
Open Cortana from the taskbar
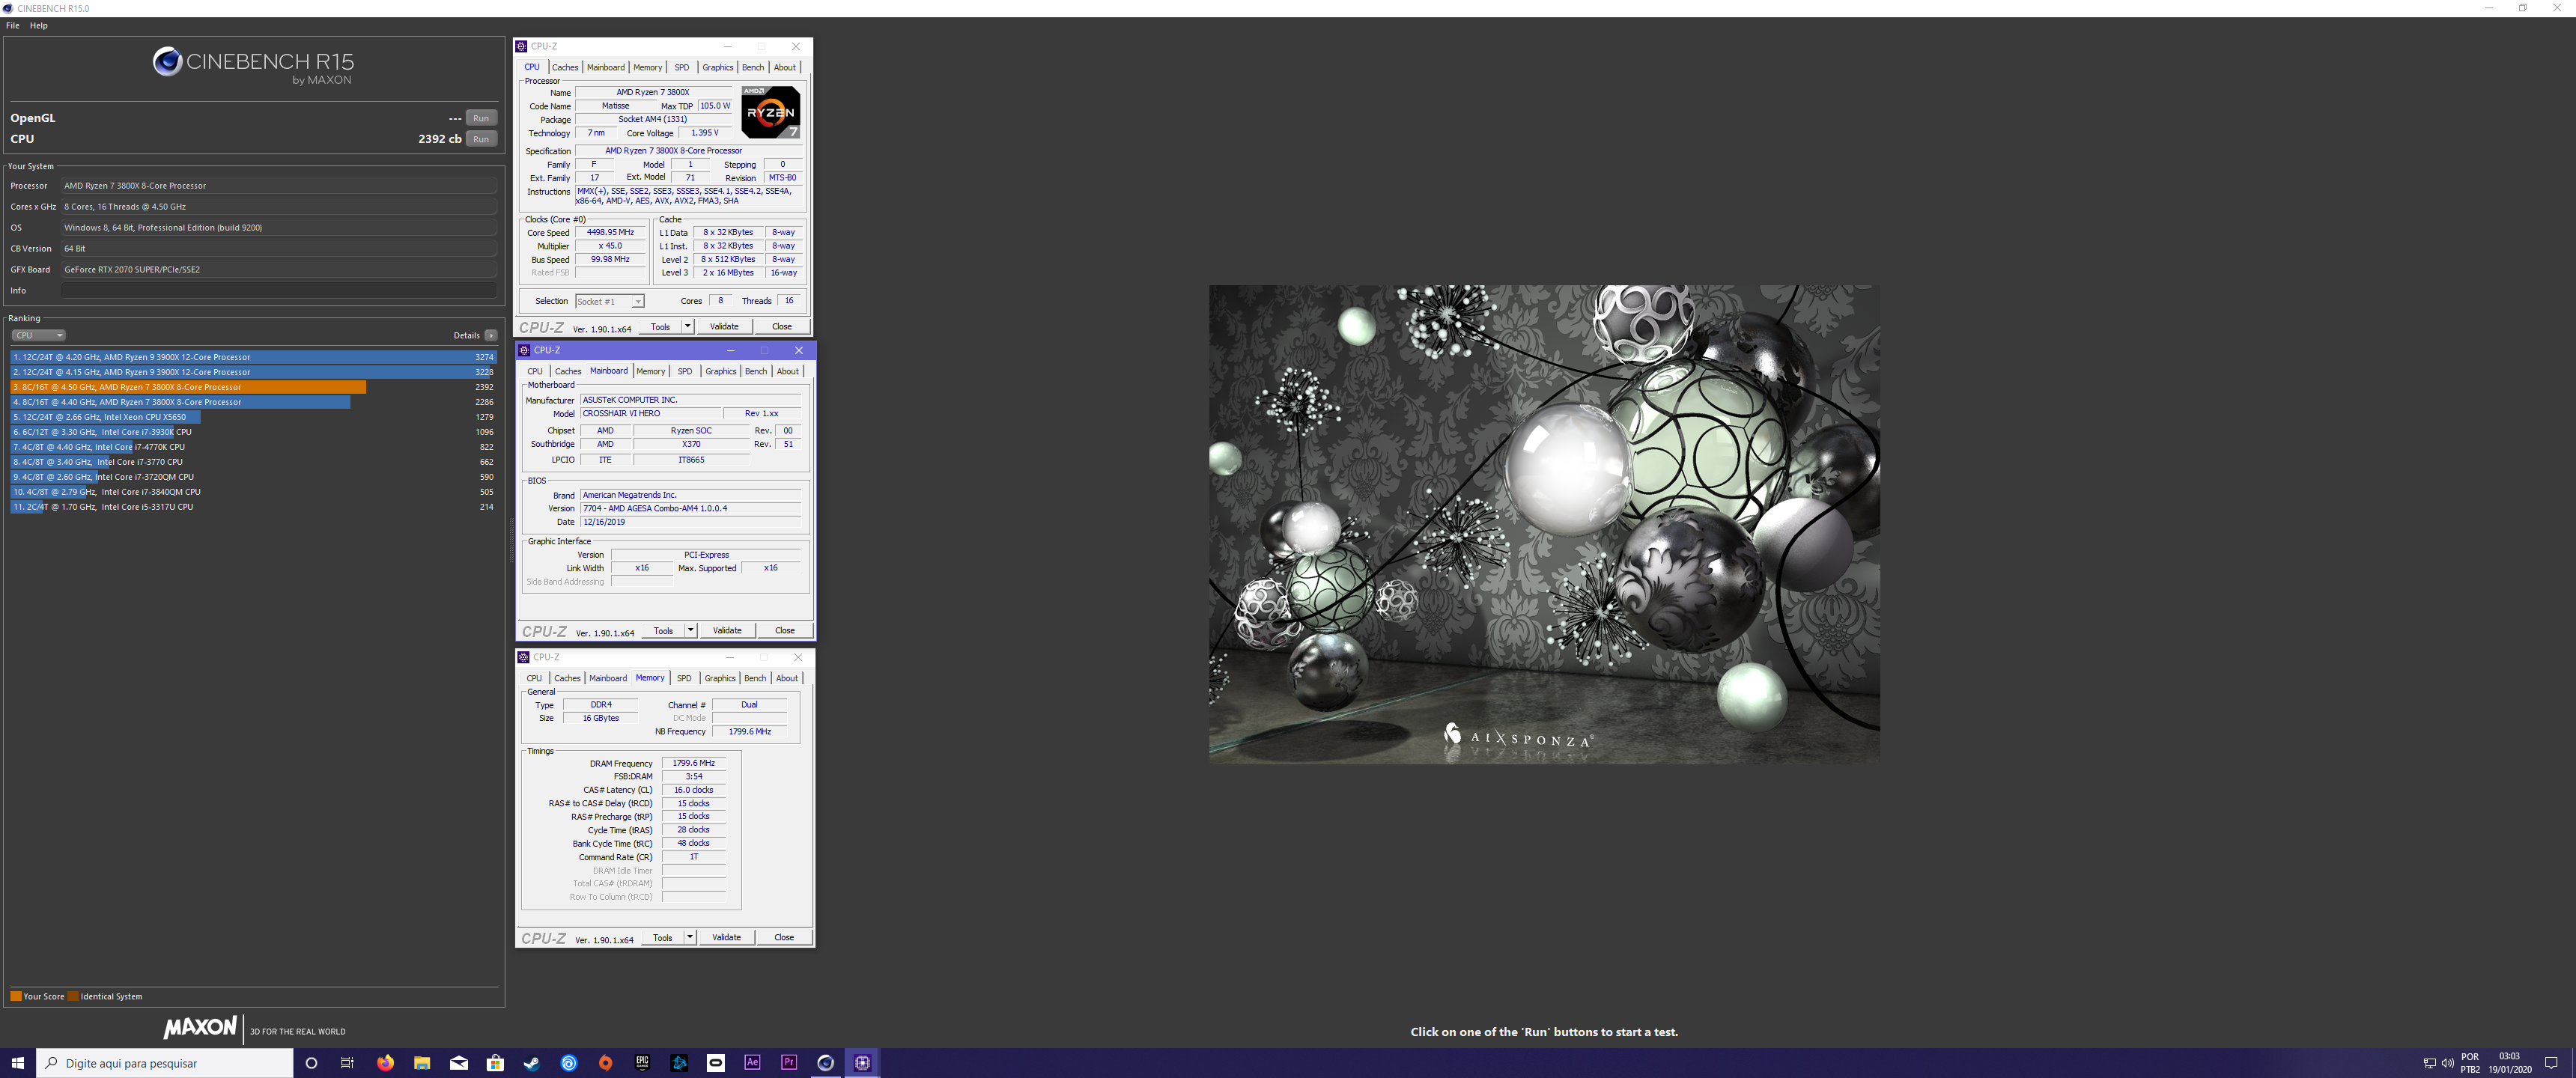pos(311,1063)
